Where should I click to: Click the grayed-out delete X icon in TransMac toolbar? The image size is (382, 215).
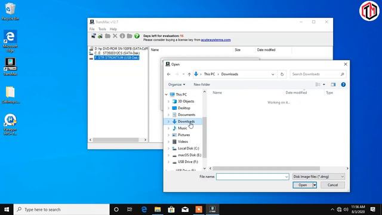115,36
